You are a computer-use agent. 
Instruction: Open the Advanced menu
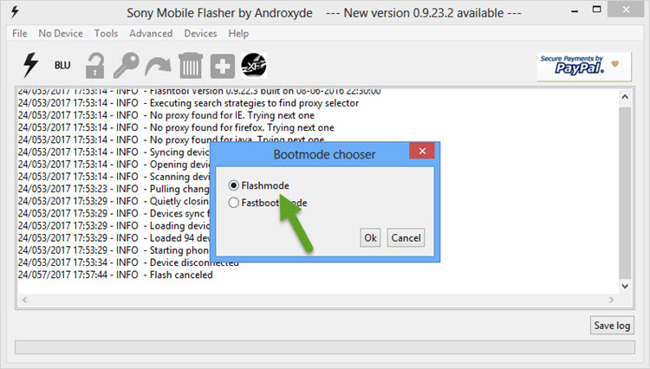(151, 33)
